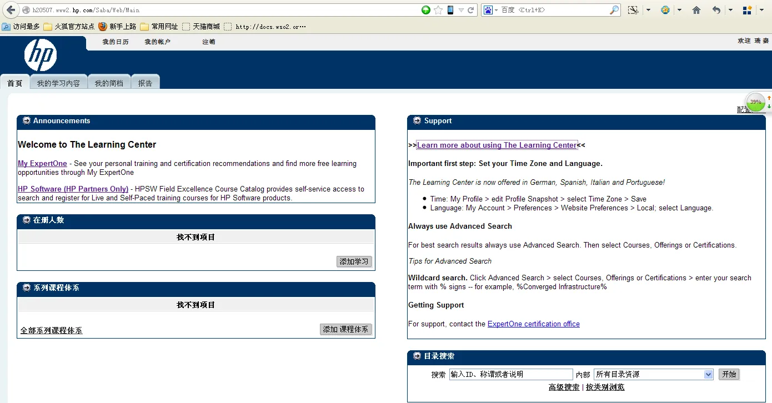Switch to the 首页 tab
The width and height of the screenshot is (772, 403).
point(15,83)
